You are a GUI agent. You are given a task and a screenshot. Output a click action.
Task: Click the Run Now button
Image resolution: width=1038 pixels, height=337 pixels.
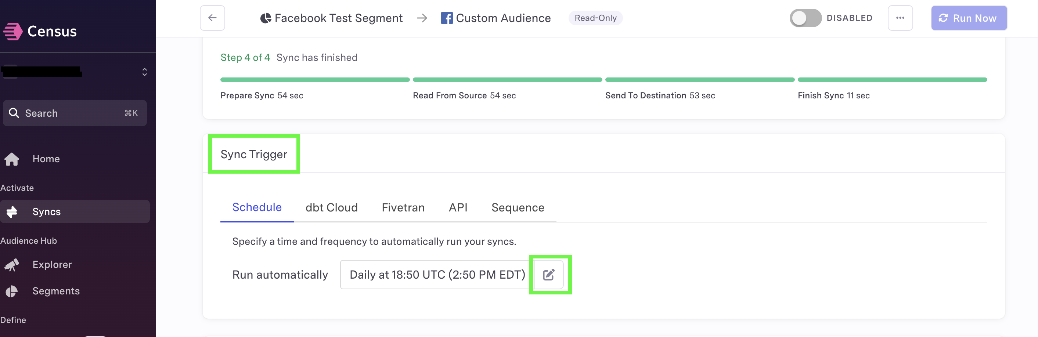point(969,18)
